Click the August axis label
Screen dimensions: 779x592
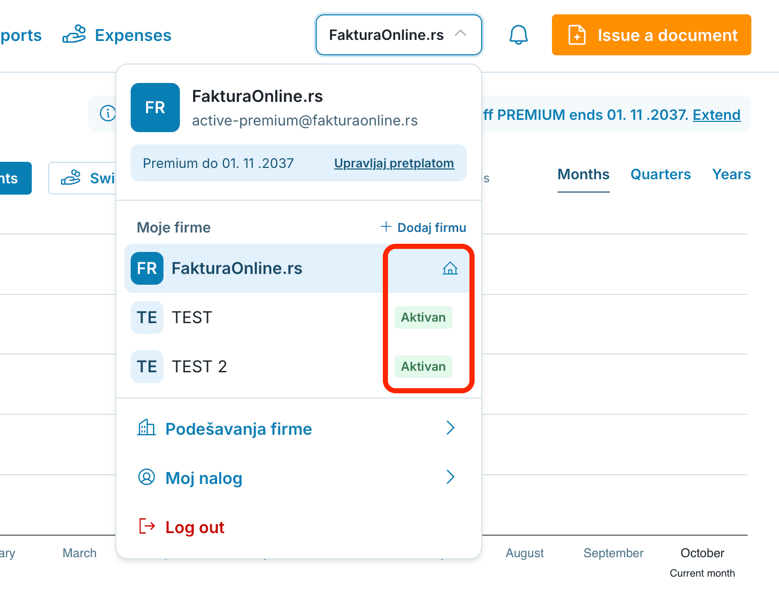click(x=525, y=553)
